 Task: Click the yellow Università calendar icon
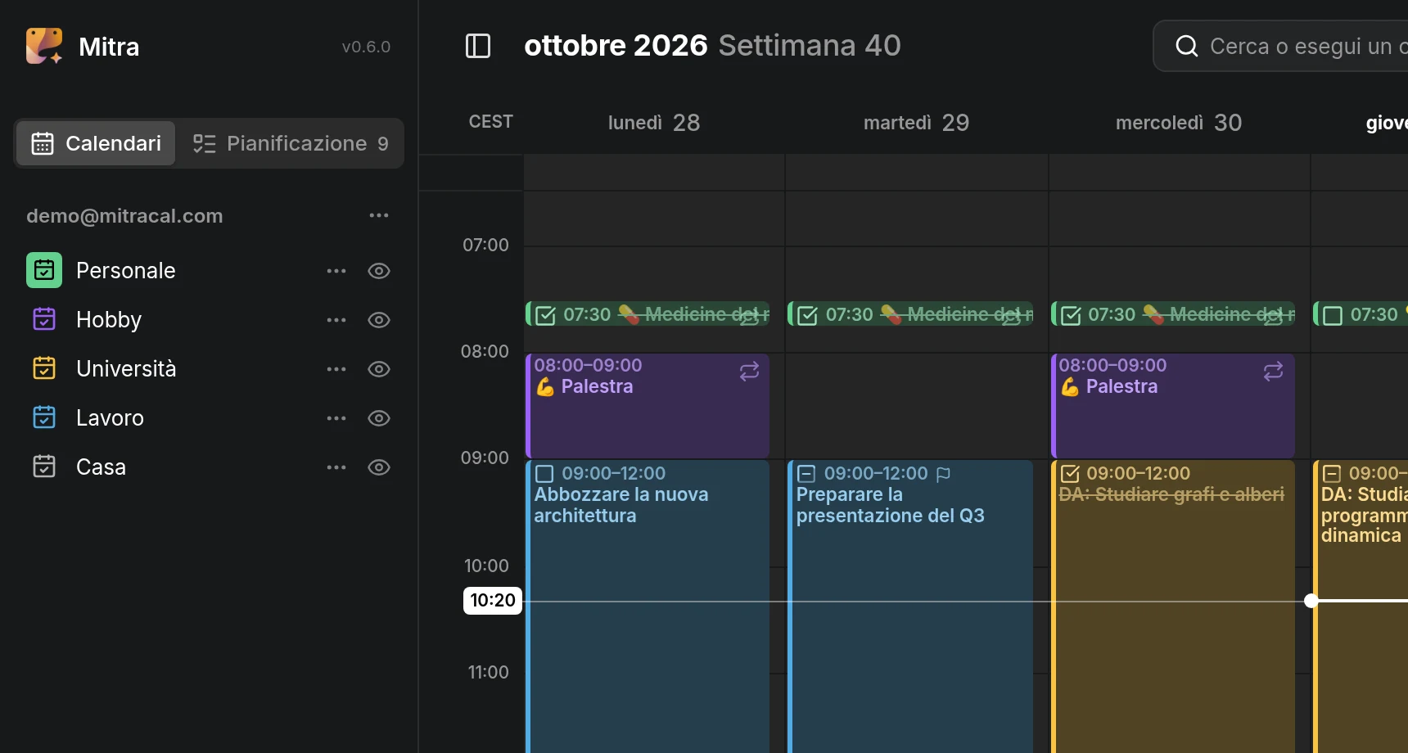pos(44,368)
